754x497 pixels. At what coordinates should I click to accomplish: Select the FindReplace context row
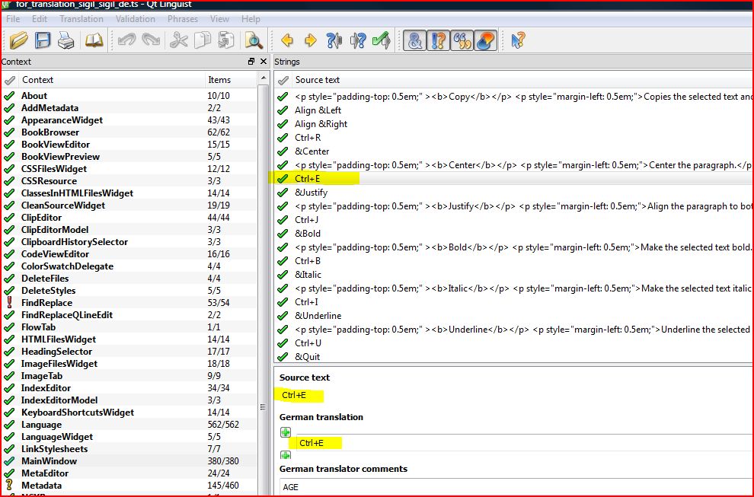(129, 303)
